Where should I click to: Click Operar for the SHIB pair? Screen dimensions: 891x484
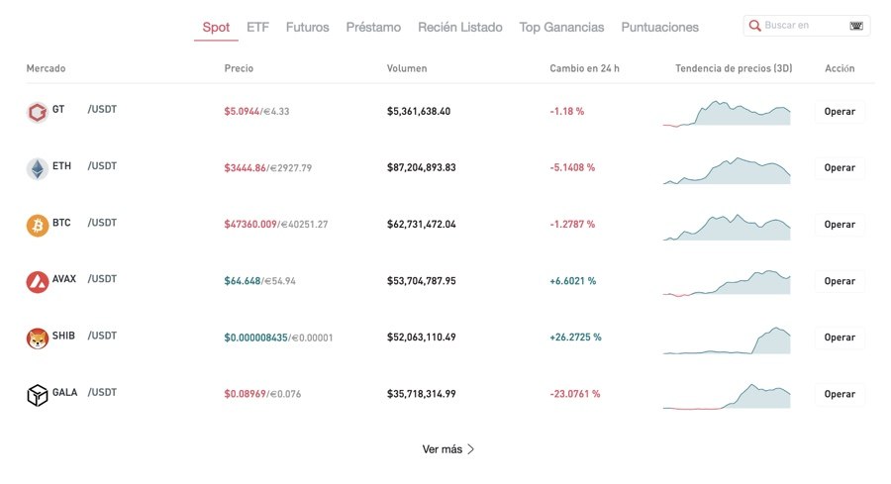[x=840, y=338]
